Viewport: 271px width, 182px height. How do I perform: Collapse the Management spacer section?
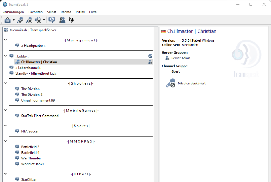(x=5, y=40)
